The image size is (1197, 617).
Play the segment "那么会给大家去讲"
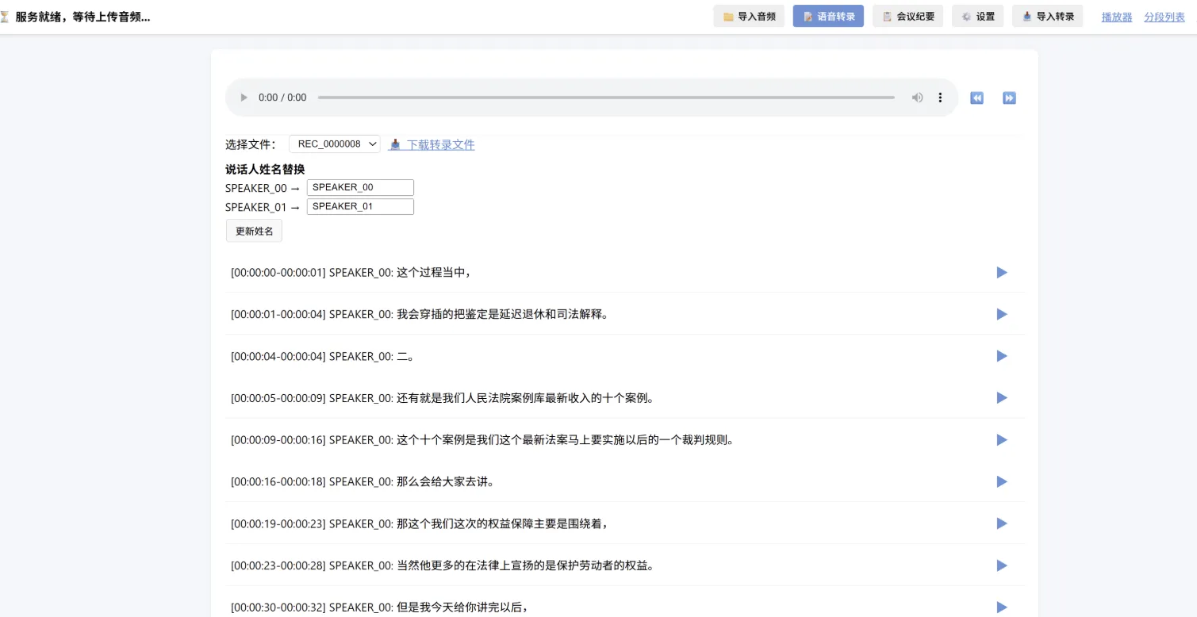pos(1002,481)
